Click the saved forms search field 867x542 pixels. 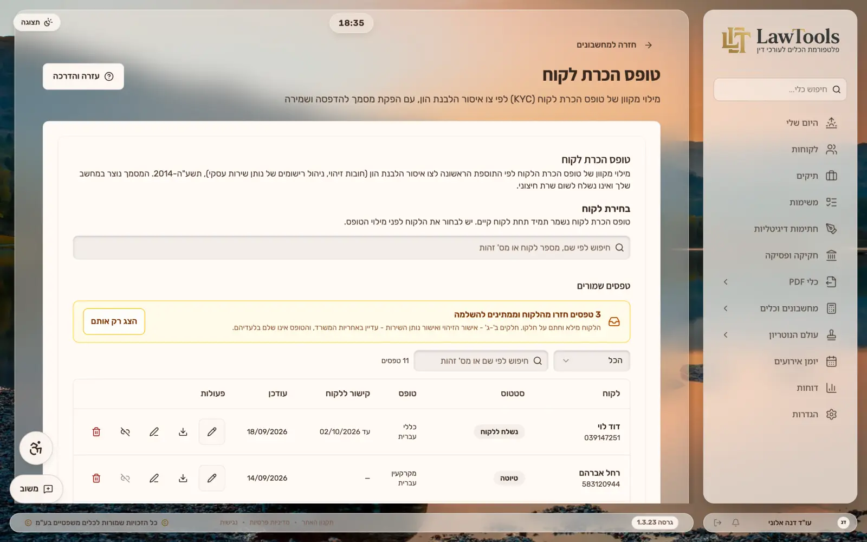[481, 360]
